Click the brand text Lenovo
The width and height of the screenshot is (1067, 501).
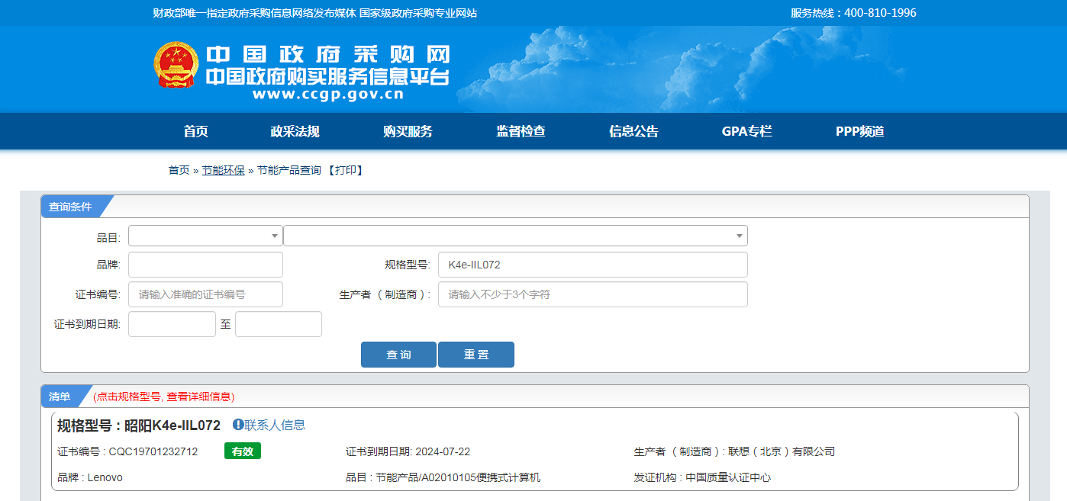pos(105,477)
